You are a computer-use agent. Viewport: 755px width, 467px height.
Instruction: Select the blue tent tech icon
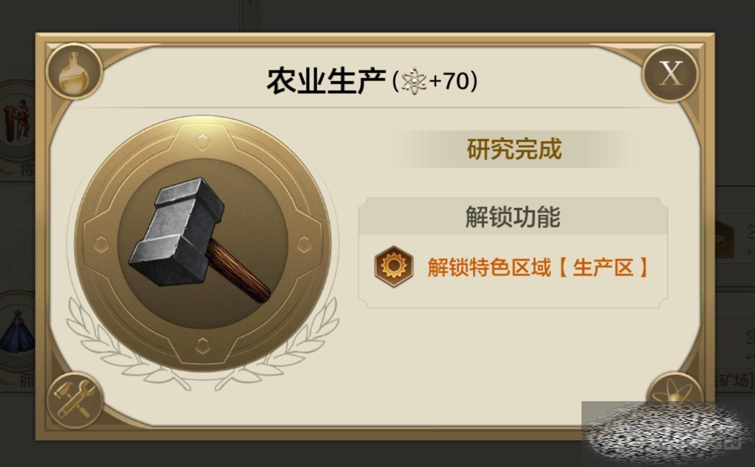(x=17, y=332)
